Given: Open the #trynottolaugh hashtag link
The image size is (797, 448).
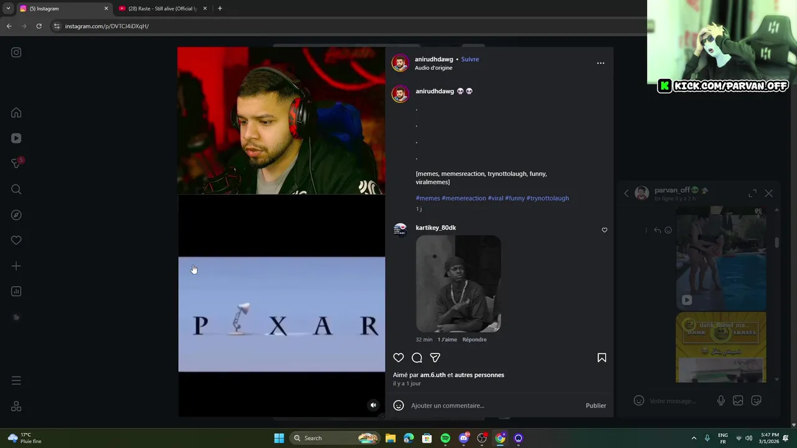Looking at the screenshot, I should 548,198.
